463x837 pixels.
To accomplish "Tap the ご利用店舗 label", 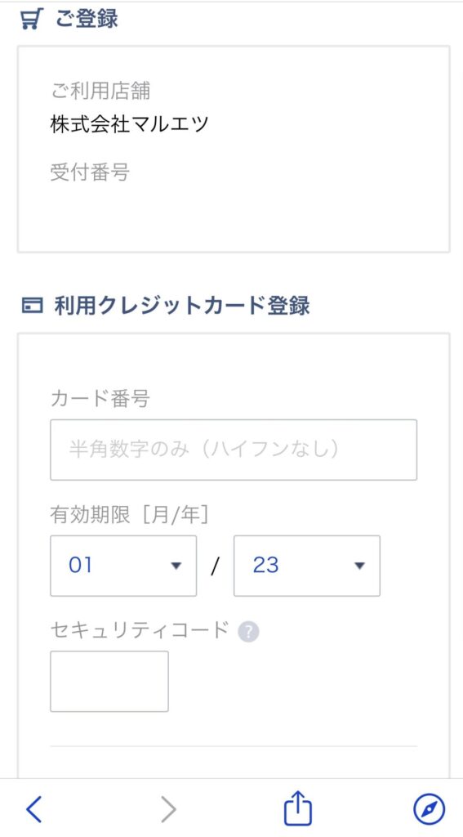I will click(x=100, y=91).
